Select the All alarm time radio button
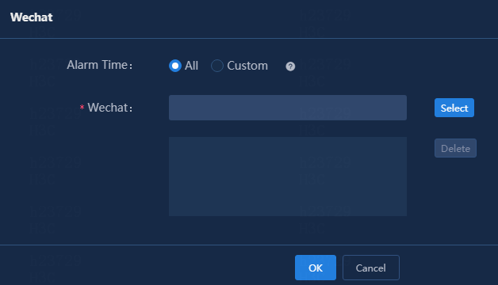 [175, 66]
